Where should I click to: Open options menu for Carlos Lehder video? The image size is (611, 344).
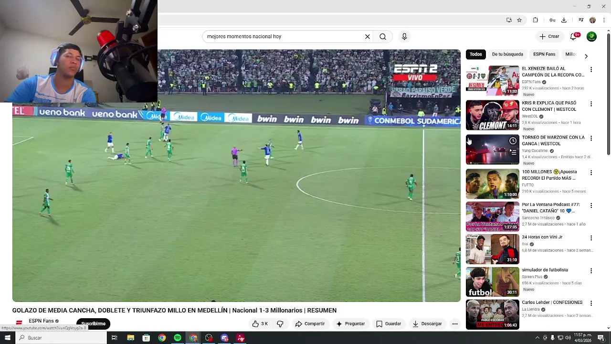tap(591, 303)
